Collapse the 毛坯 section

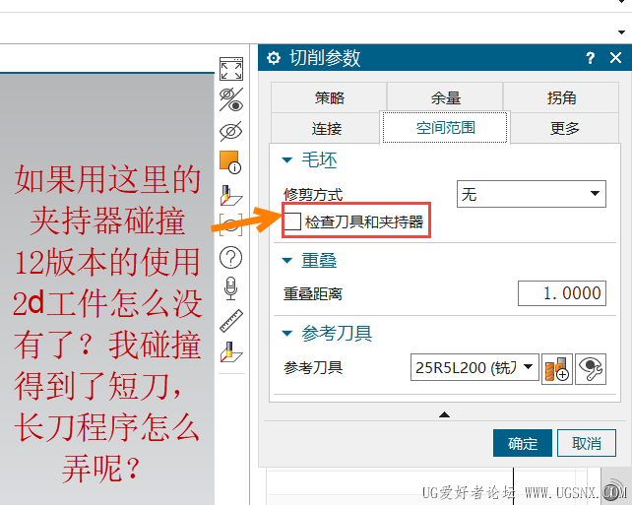tap(287, 160)
